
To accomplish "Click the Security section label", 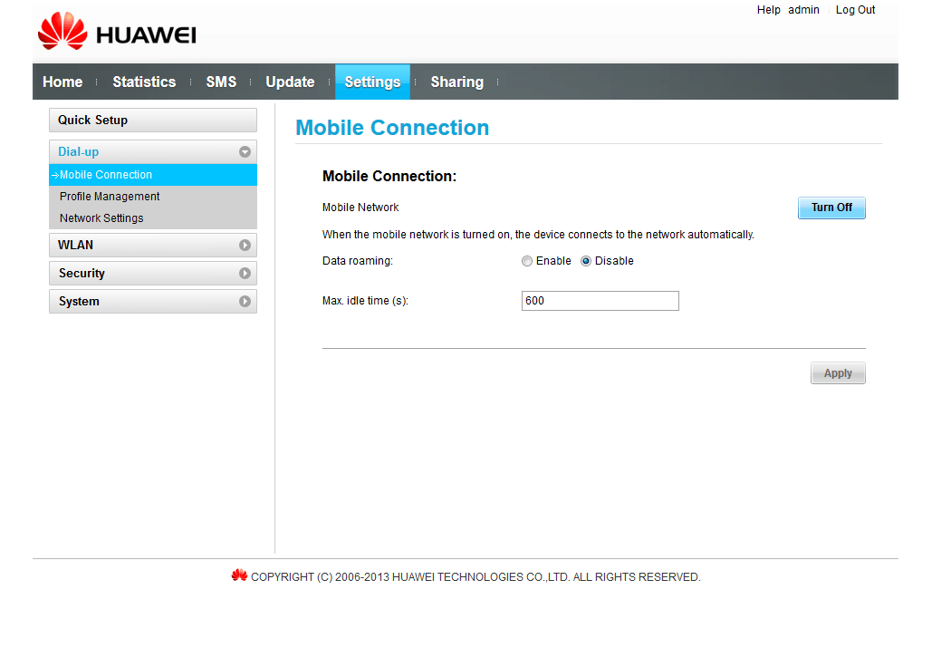I will tap(82, 274).
